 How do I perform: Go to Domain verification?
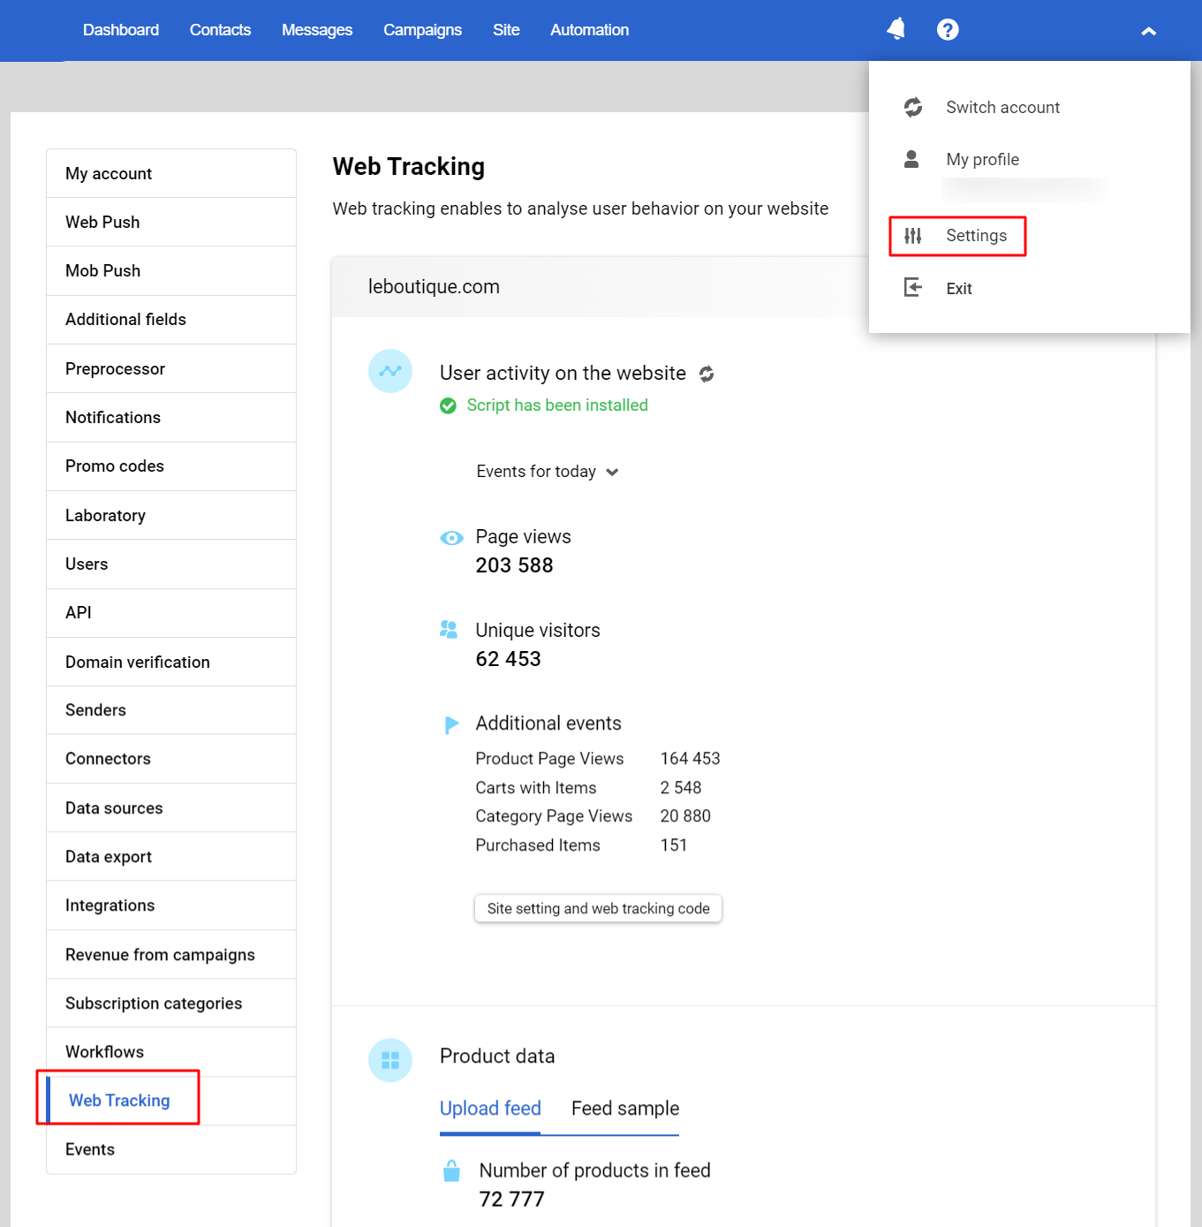(x=171, y=663)
